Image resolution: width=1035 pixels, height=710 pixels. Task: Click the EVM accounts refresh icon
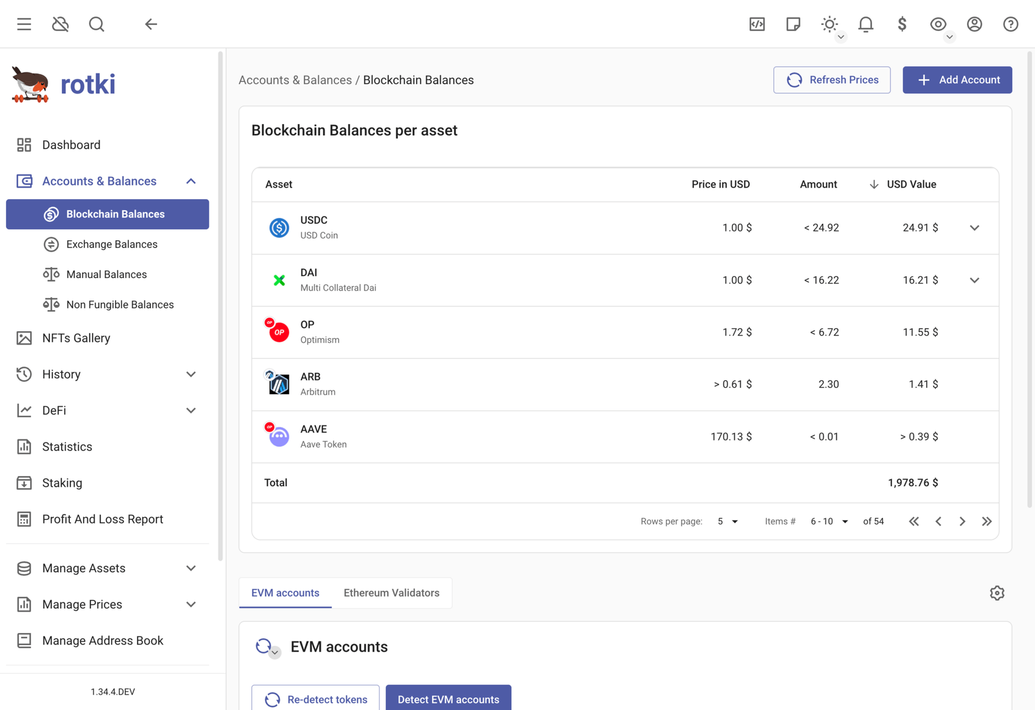[263, 646]
